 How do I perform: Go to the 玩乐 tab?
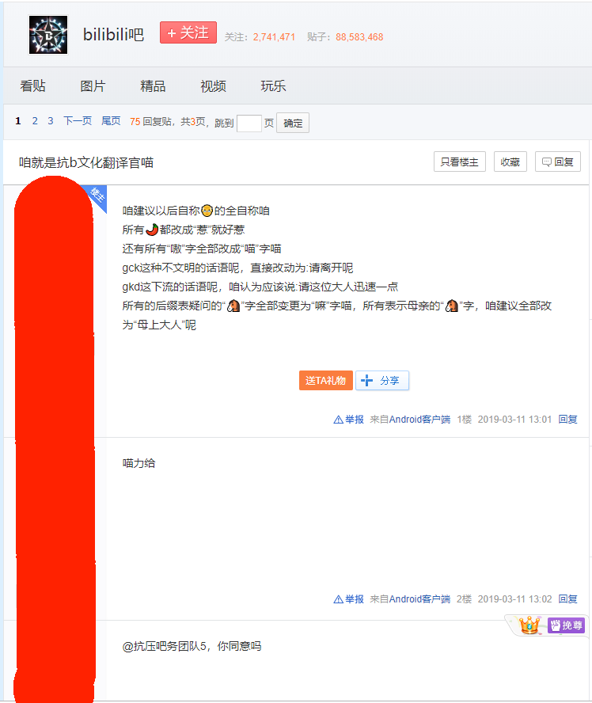point(273,86)
